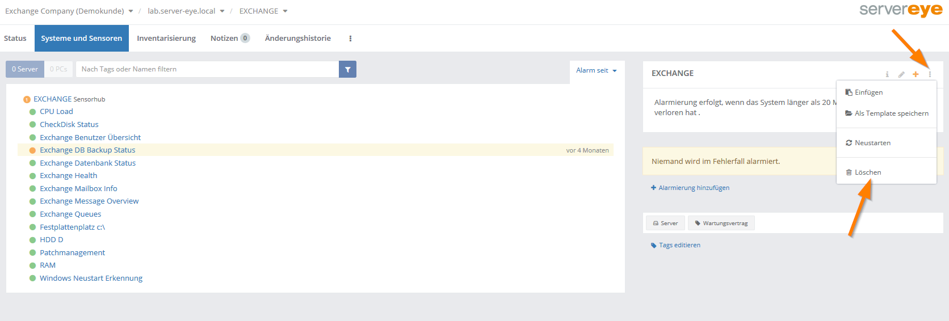Image resolution: width=949 pixels, height=321 pixels.
Task: Open the three-dot menu in EXCHANGE panel header
Action: tap(930, 74)
